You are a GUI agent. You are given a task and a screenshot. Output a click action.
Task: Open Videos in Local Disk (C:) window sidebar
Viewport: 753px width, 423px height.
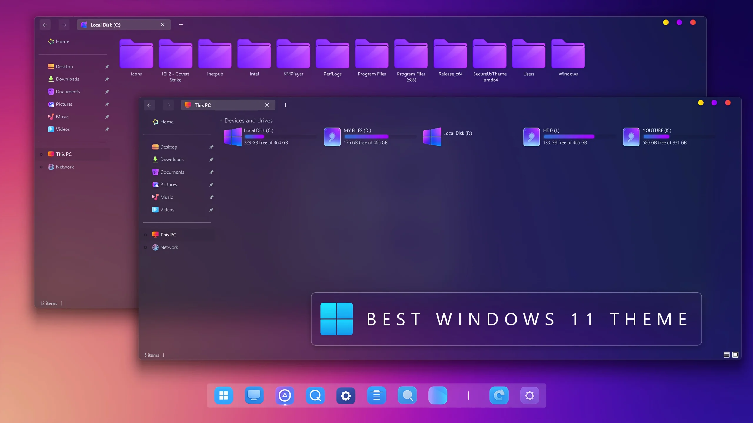[x=59, y=129]
